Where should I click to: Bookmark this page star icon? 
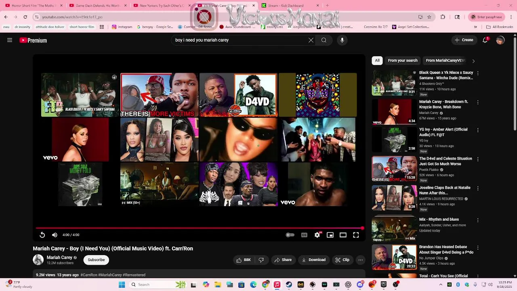tap(429, 17)
